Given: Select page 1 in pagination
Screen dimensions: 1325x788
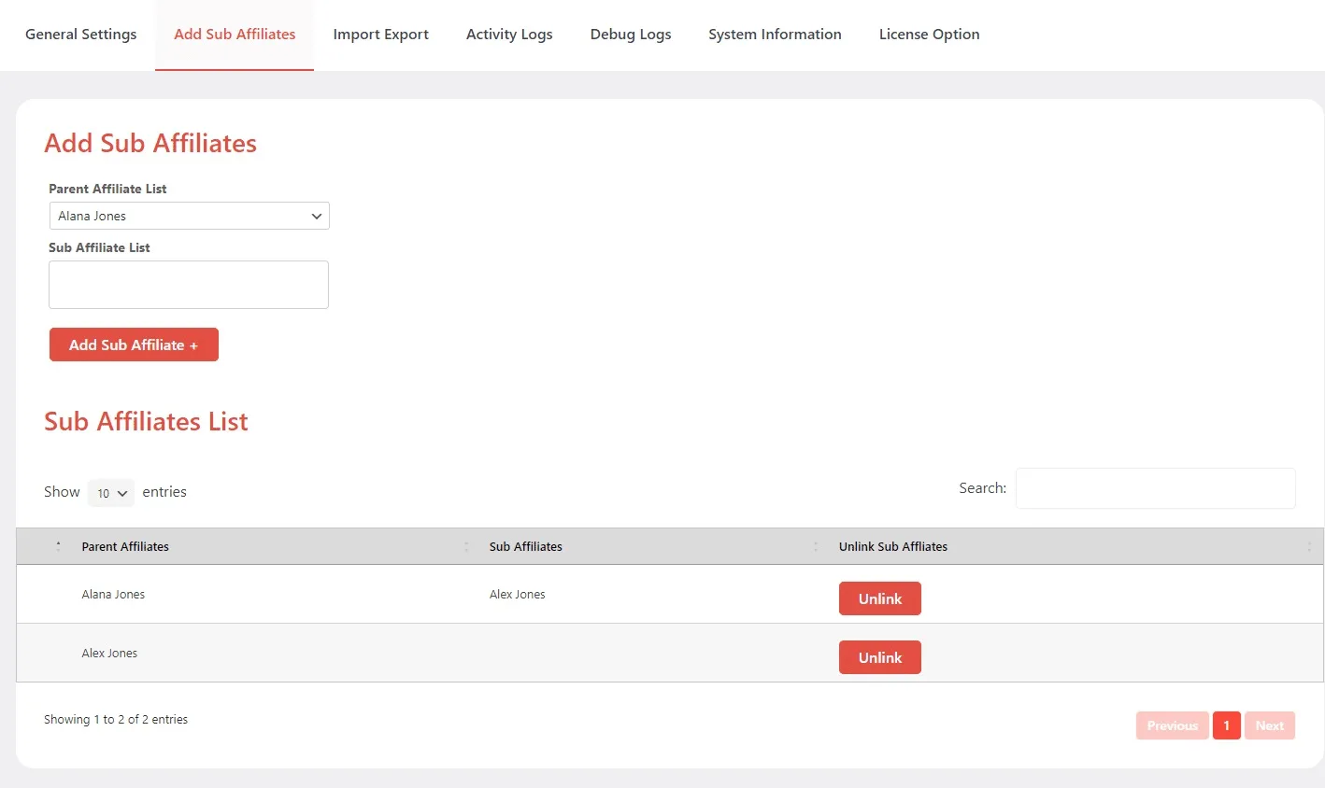Looking at the screenshot, I should click(1226, 725).
